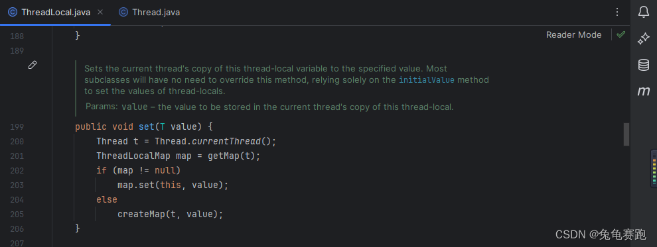Switch to the ThreadLocal.java tab
This screenshot has width=657, height=247.
coord(55,12)
